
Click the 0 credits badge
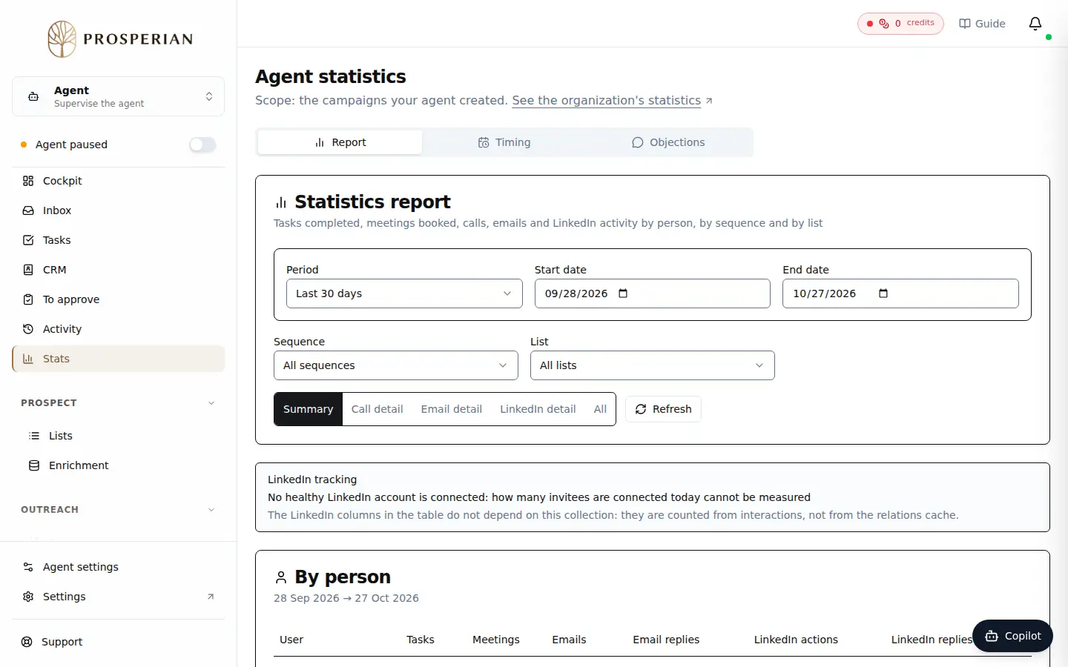pyautogui.click(x=900, y=24)
